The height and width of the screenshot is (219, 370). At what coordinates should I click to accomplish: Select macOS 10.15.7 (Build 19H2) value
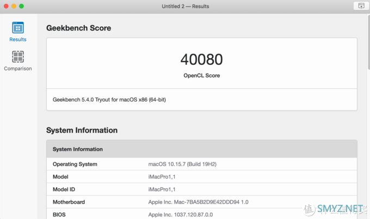(182, 164)
